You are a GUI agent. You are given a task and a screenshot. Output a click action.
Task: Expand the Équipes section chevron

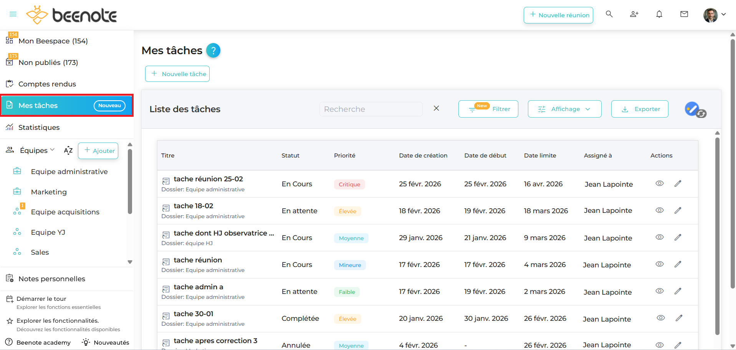pos(53,150)
